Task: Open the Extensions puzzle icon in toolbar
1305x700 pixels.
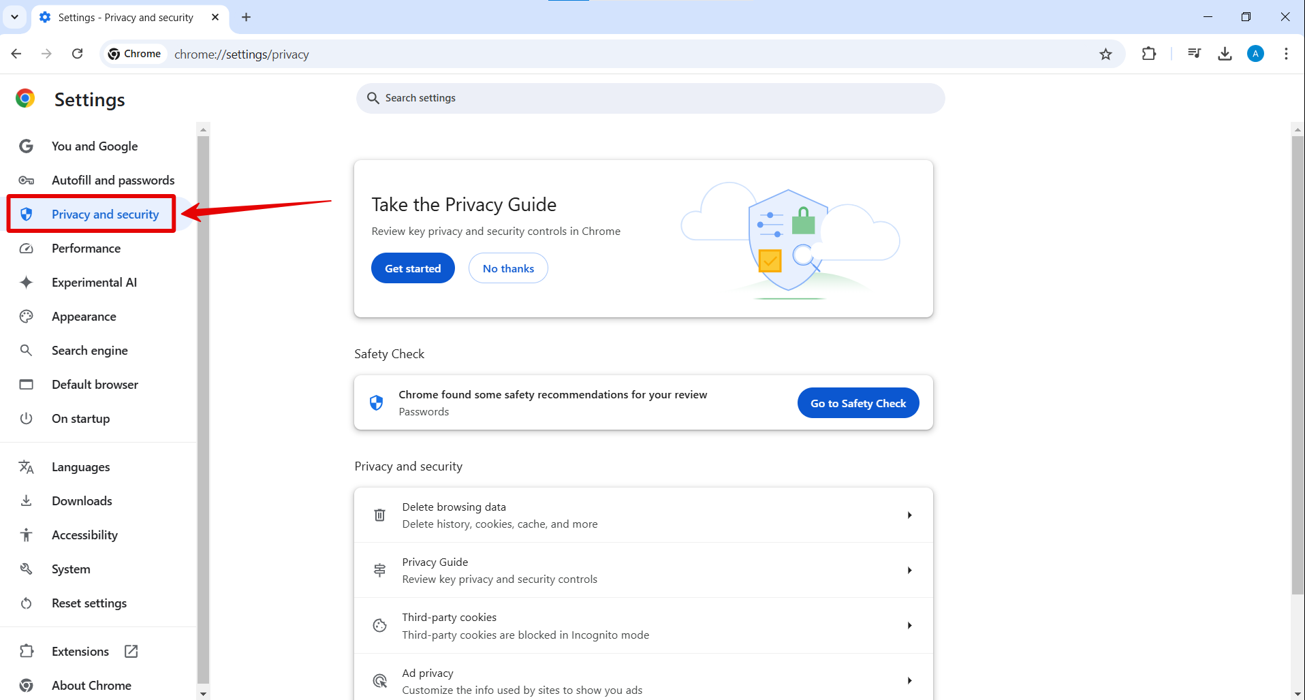Action: (1149, 54)
